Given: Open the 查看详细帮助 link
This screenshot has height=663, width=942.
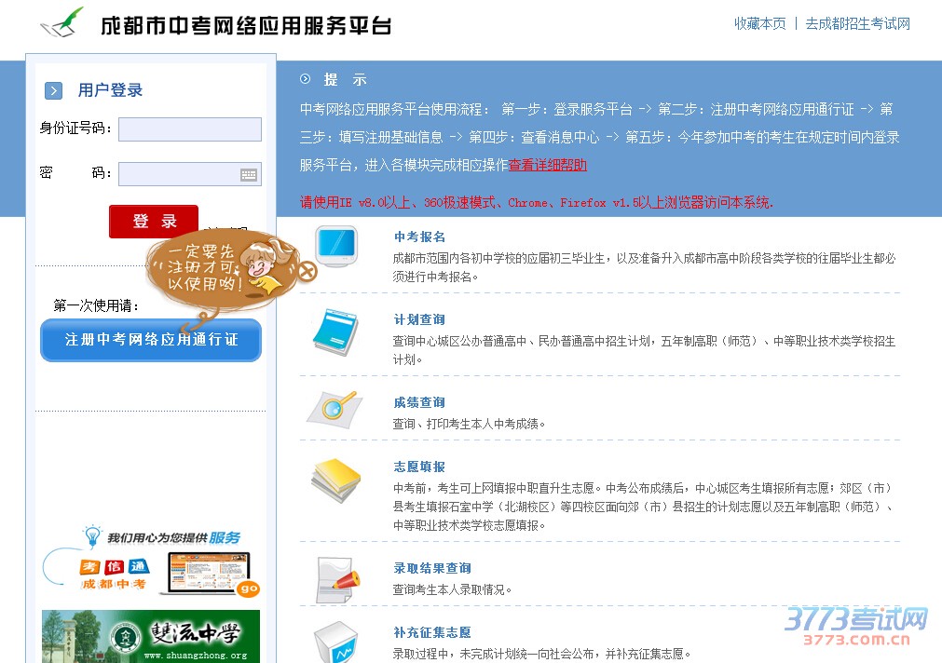Looking at the screenshot, I should click(548, 165).
